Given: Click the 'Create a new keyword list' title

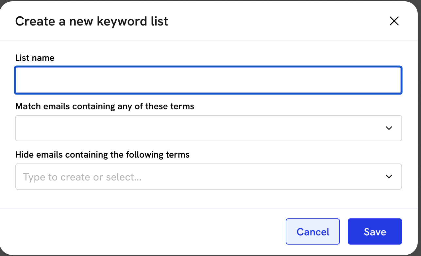Looking at the screenshot, I should coord(92,21).
